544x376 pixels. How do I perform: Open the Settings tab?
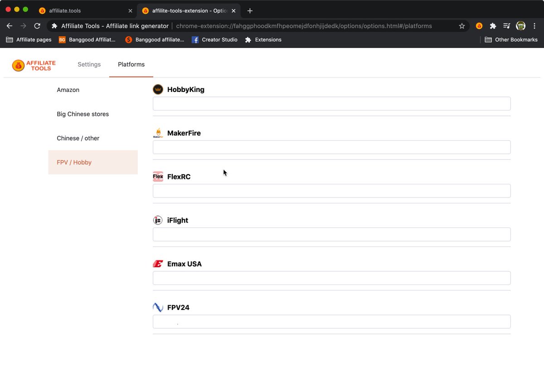(x=89, y=64)
